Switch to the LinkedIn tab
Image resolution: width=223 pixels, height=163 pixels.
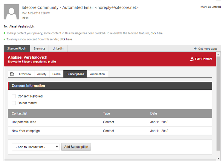[58, 48]
